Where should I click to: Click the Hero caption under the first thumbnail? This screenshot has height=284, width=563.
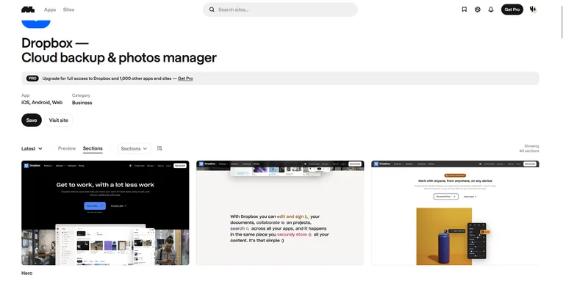tap(27, 273)
